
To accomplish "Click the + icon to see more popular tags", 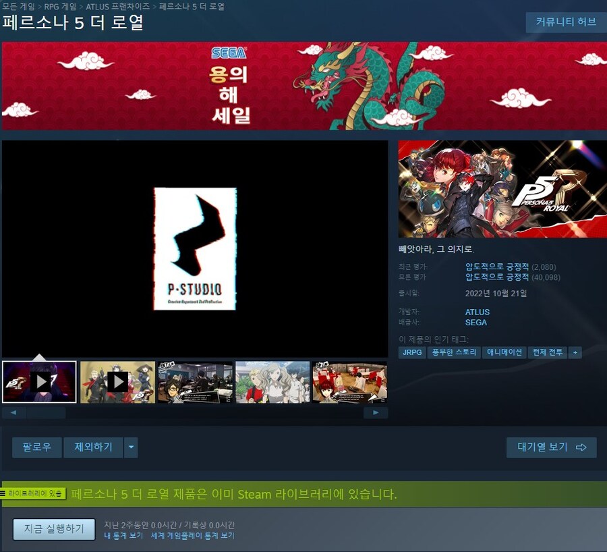I will [574, 352].
